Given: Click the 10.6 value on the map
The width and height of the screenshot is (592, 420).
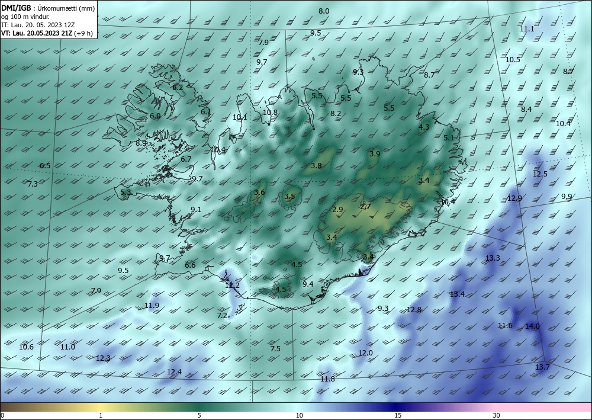Looking at the screenshot, I should [x=26, y=347].
